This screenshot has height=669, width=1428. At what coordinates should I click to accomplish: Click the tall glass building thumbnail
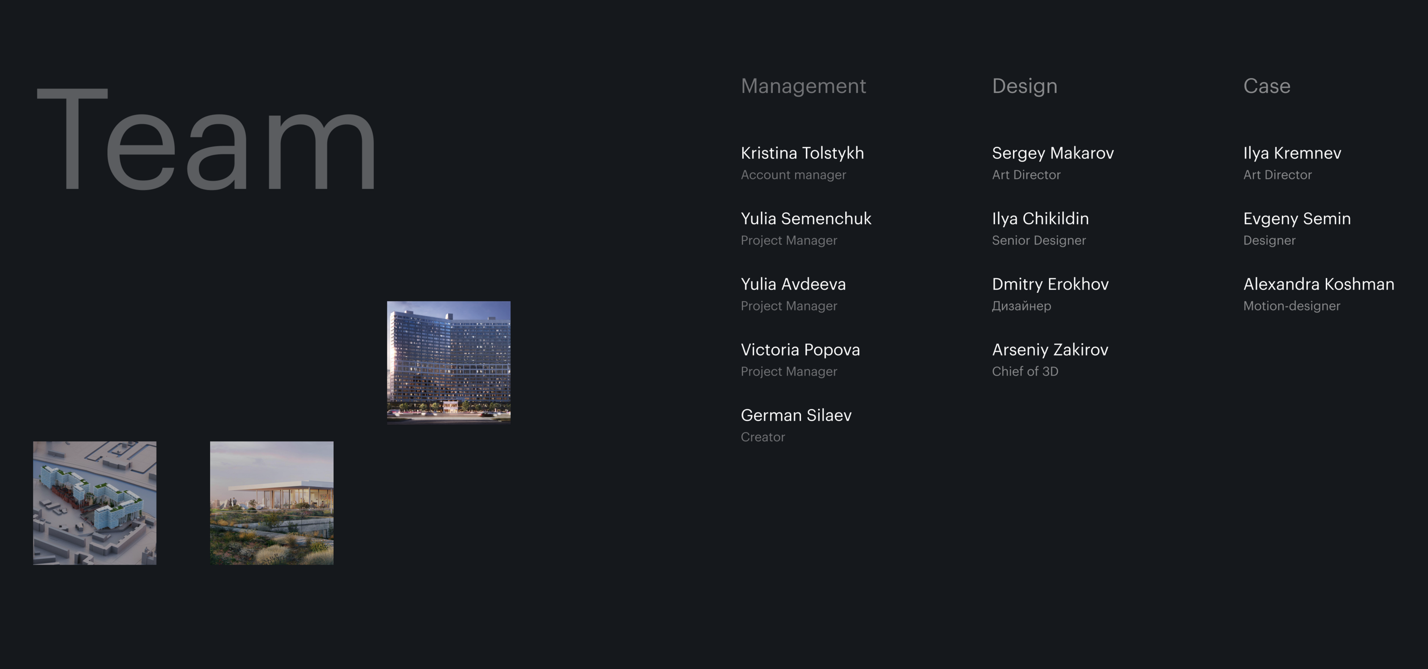[x=448, y=362]
